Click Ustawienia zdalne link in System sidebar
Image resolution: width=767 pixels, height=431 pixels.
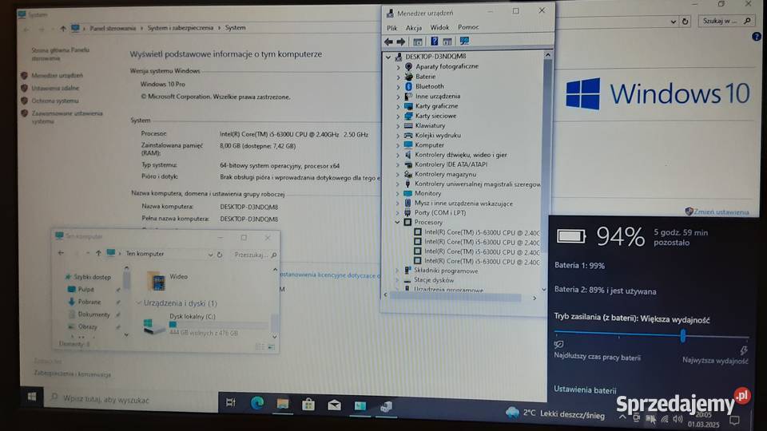pyautogui.click(x=55, y=89)
